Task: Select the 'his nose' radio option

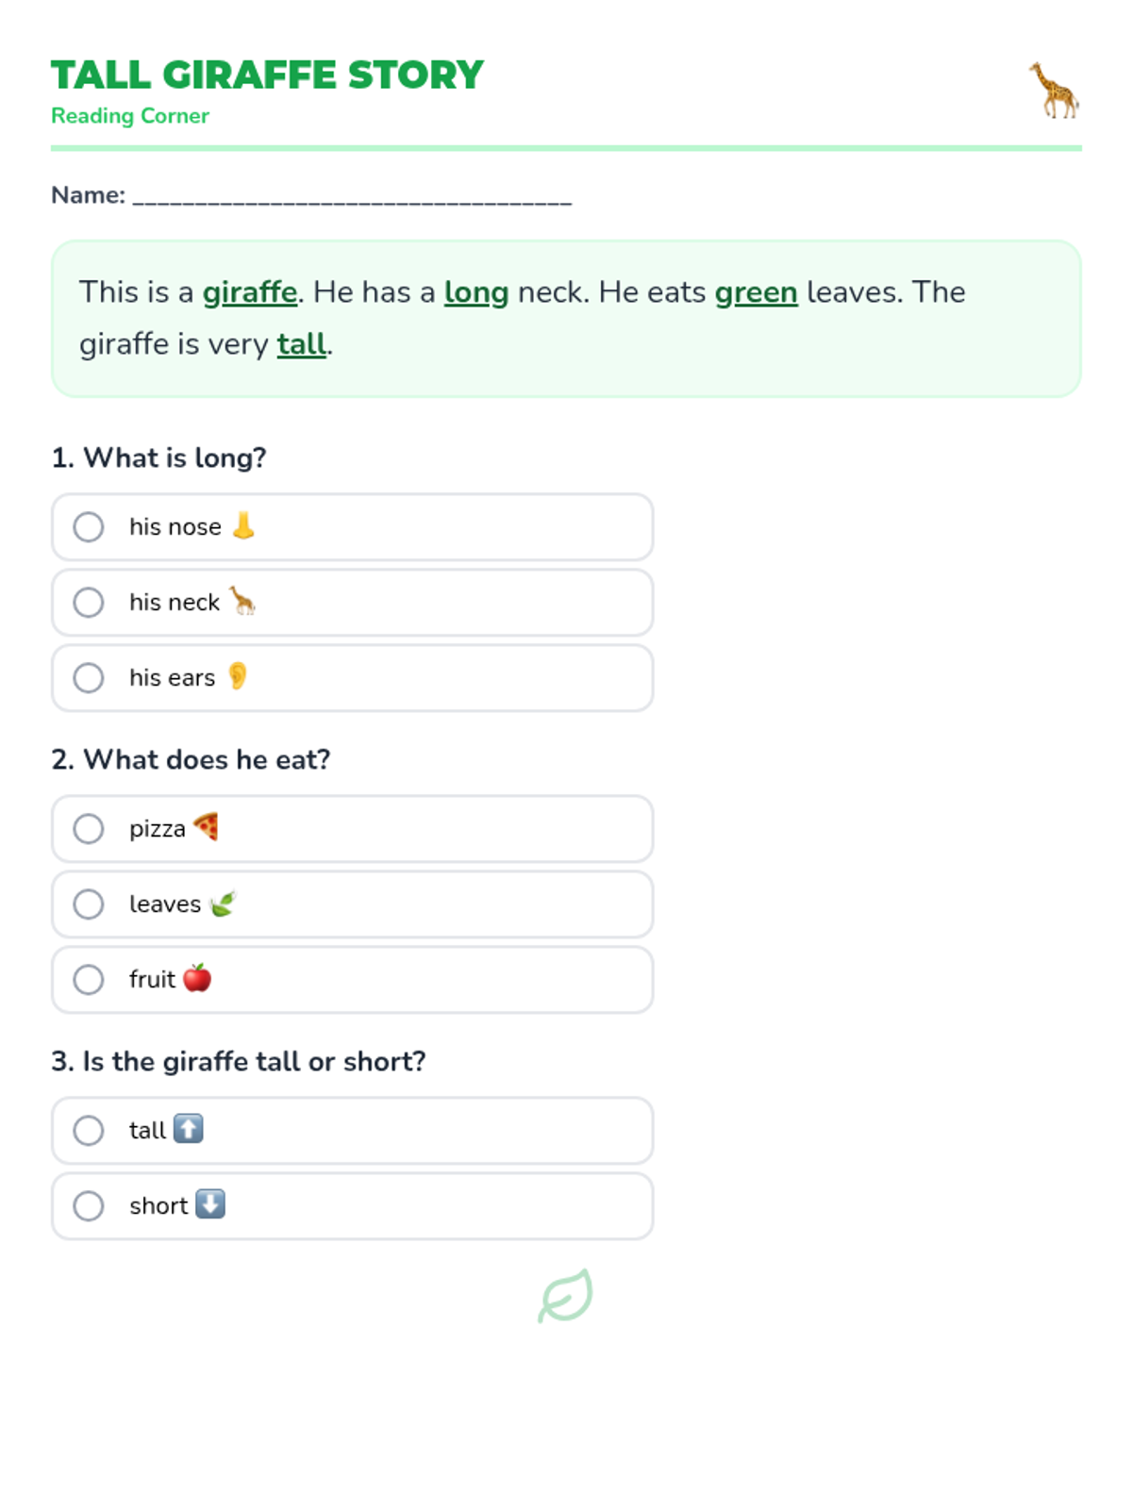Action: coord(89,526)
